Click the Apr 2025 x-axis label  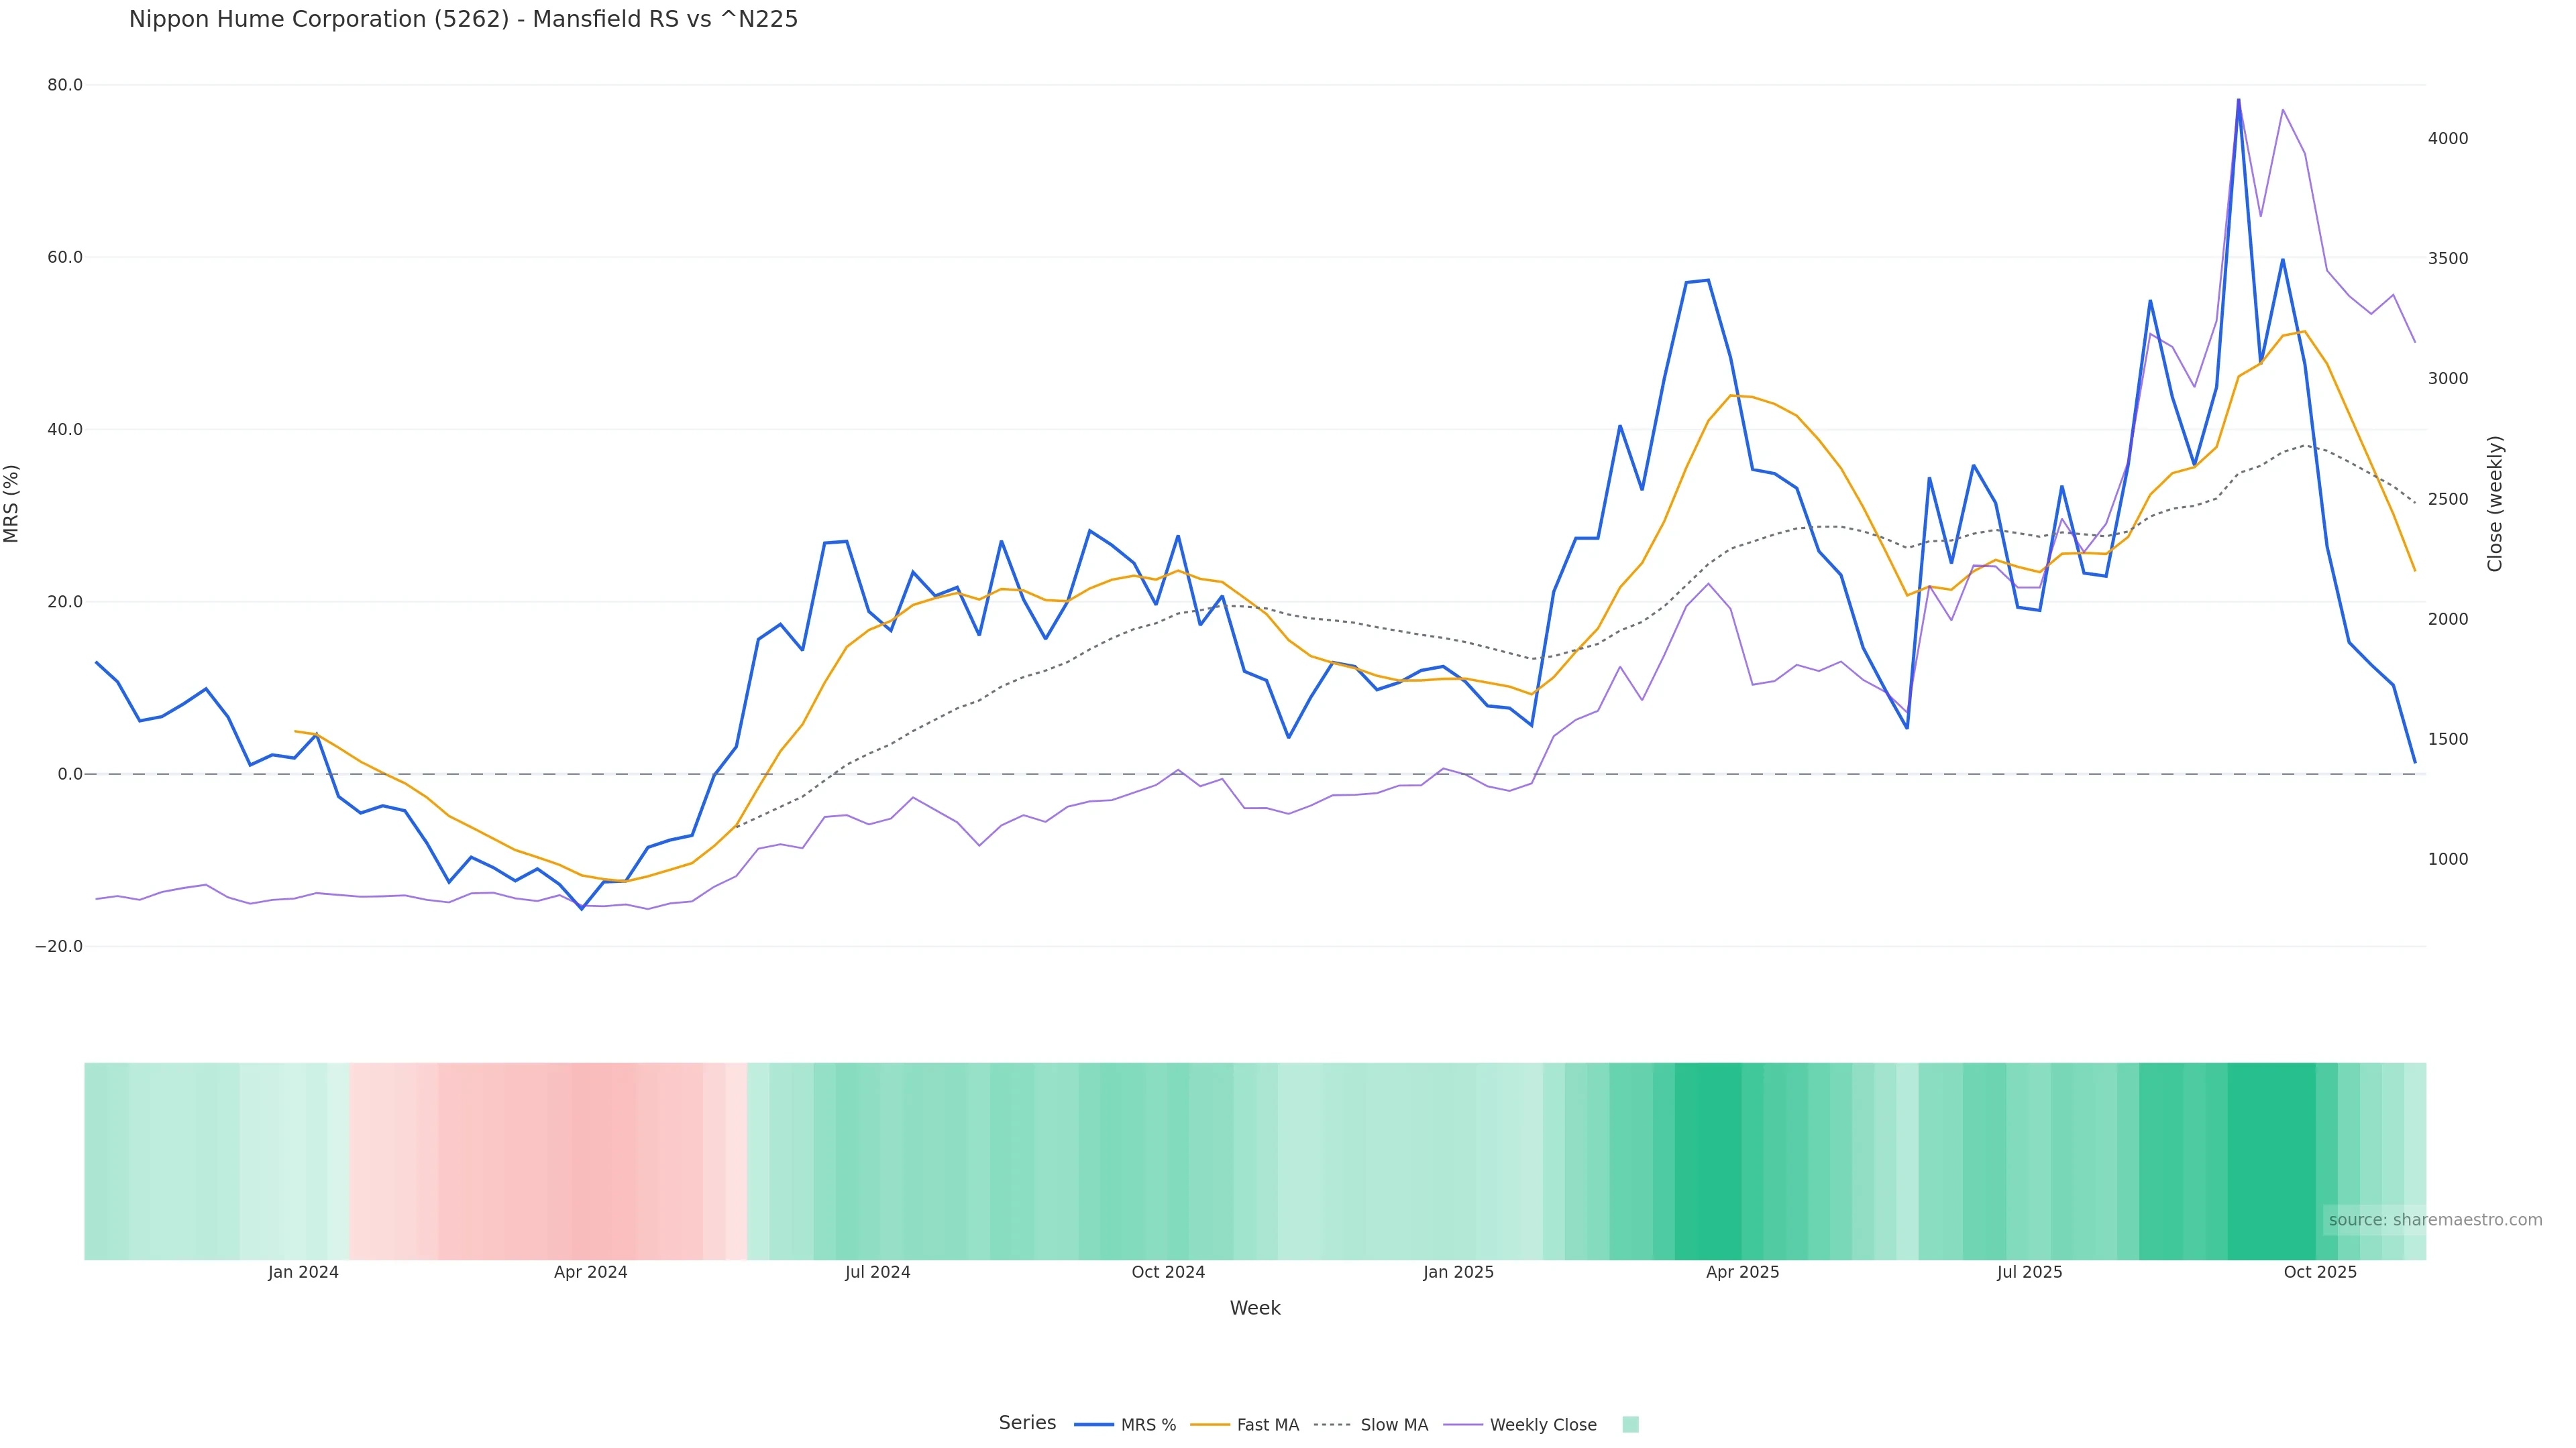(1742, 1272)
